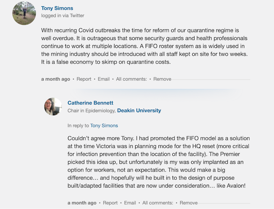Viewport: 274px width, 209px height.
Task: Click Tony Simons' profile avatar
Action: click(x=24, y=13)
